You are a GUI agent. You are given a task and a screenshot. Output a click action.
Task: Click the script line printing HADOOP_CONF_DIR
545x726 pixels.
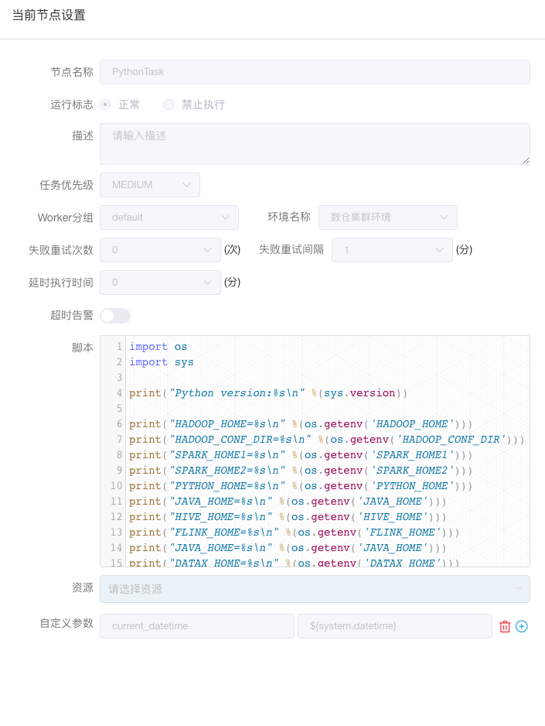(x=326, y=440)
